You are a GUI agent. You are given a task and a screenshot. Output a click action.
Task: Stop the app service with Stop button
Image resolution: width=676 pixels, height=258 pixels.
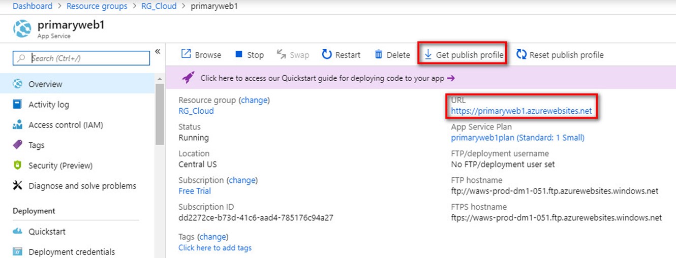(x=249, y=55)
